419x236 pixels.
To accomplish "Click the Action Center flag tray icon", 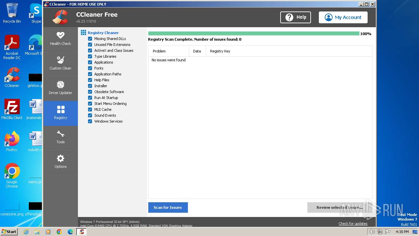I will [x=388, y=232].
